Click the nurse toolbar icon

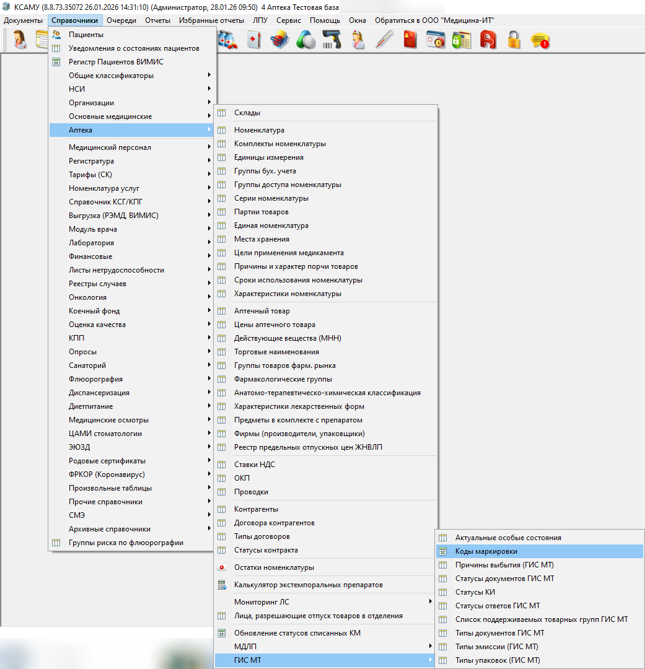(358, 40)
